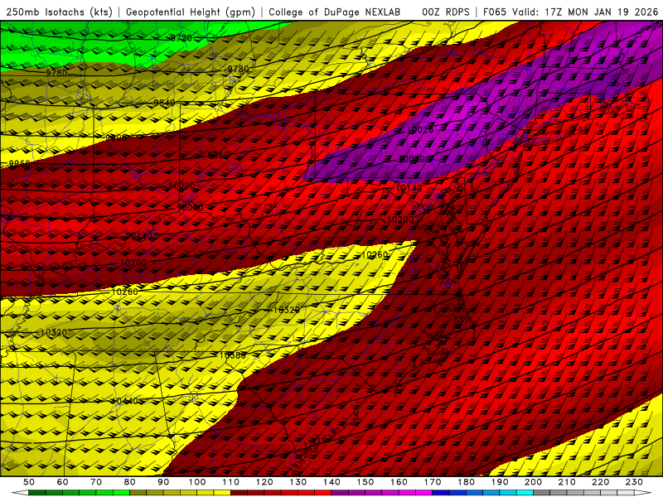Click the 9900 height contour label
The image size is (663, 497).
click(116, 138)
